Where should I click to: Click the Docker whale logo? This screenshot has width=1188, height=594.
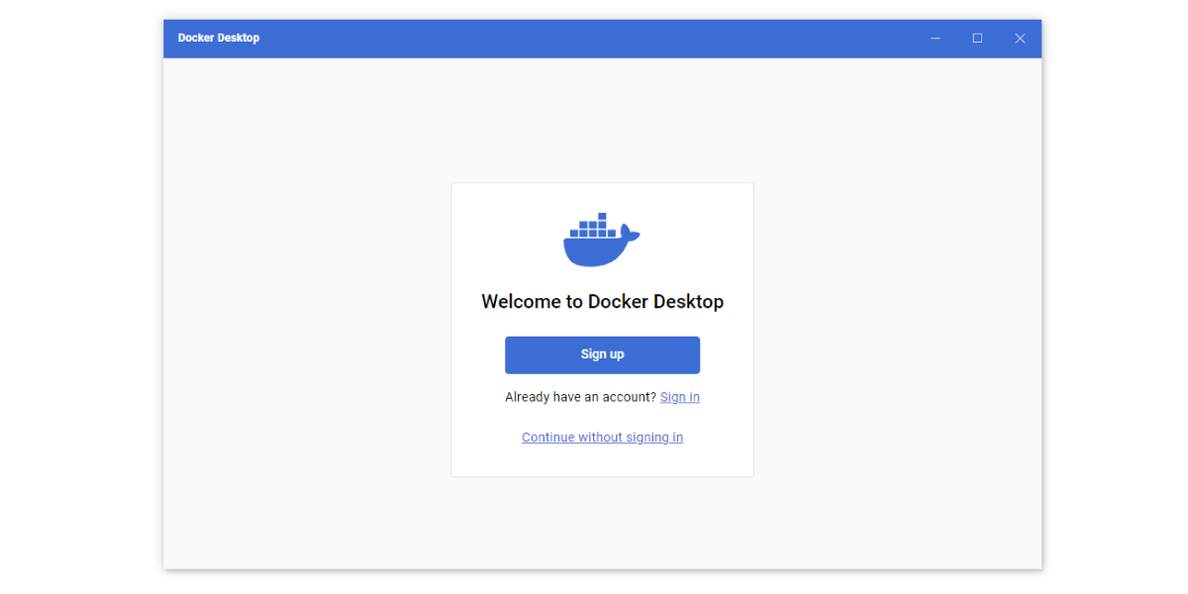pyautogui.click(x=602, y=240)
